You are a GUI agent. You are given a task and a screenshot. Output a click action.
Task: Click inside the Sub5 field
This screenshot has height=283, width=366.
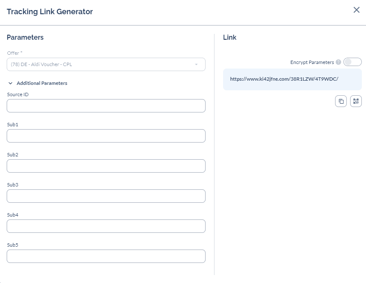(x=106, y=256)
